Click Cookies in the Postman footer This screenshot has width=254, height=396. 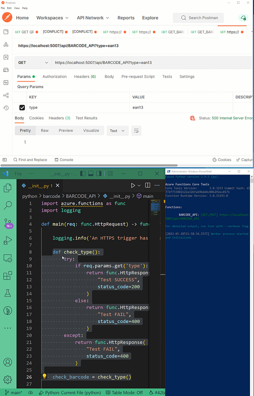coord(222,159)
